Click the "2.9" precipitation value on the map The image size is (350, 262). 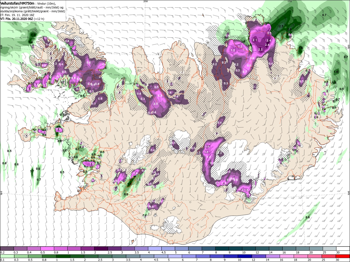click(269, 33)
